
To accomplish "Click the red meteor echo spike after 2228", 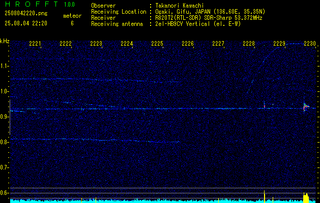I will pos(264,106).
